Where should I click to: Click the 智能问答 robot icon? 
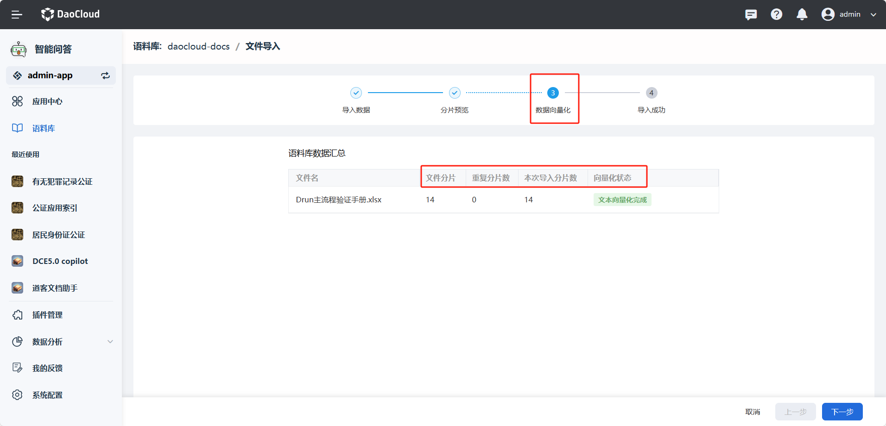tap(19, 49)
